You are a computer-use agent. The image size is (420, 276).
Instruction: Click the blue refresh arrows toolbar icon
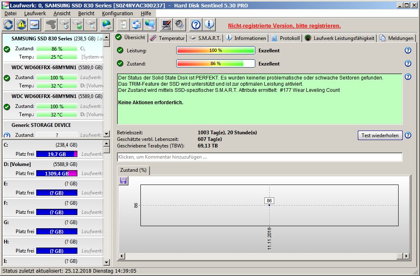[x=8, y=25]
